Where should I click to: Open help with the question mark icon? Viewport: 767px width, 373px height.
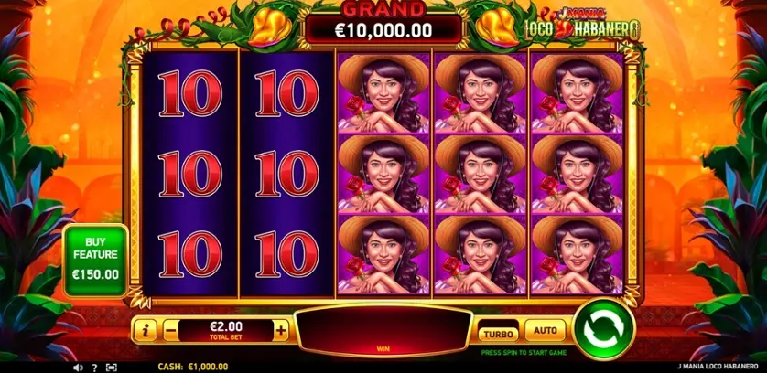[95, 368]
